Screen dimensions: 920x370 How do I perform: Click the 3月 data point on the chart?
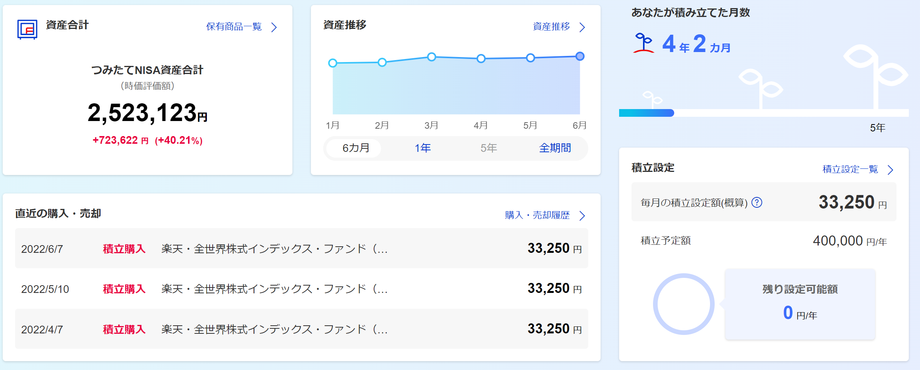(x=431, y=57)
